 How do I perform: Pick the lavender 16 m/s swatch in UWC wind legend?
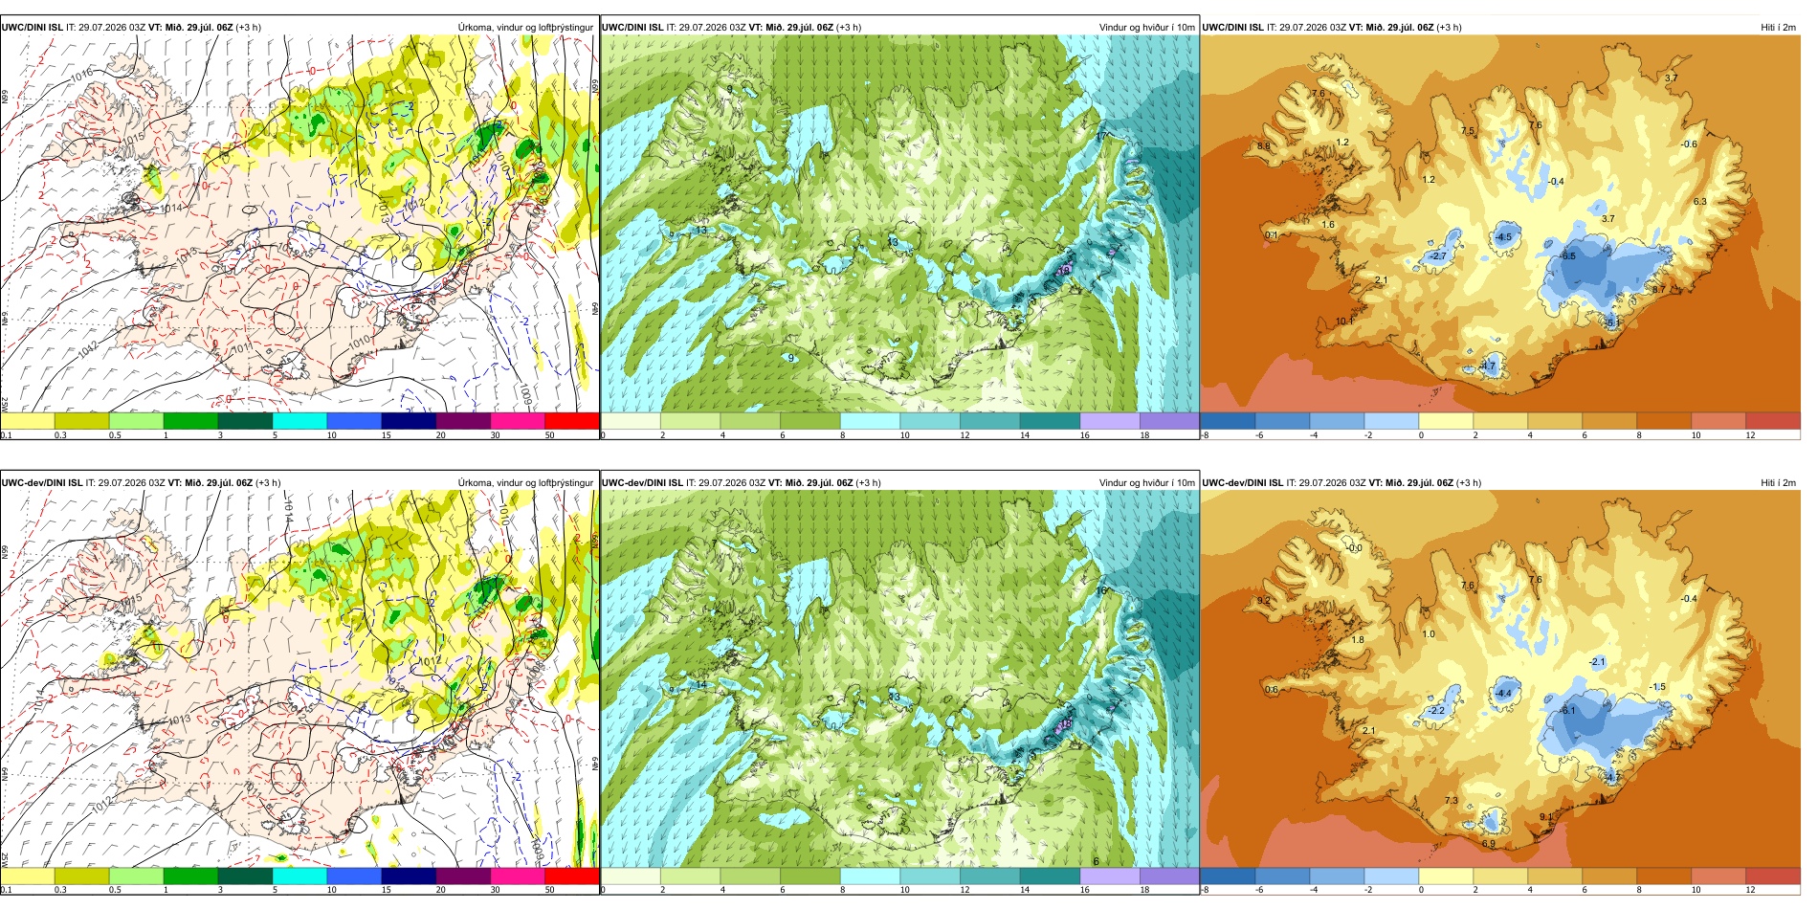[1109, 420]
